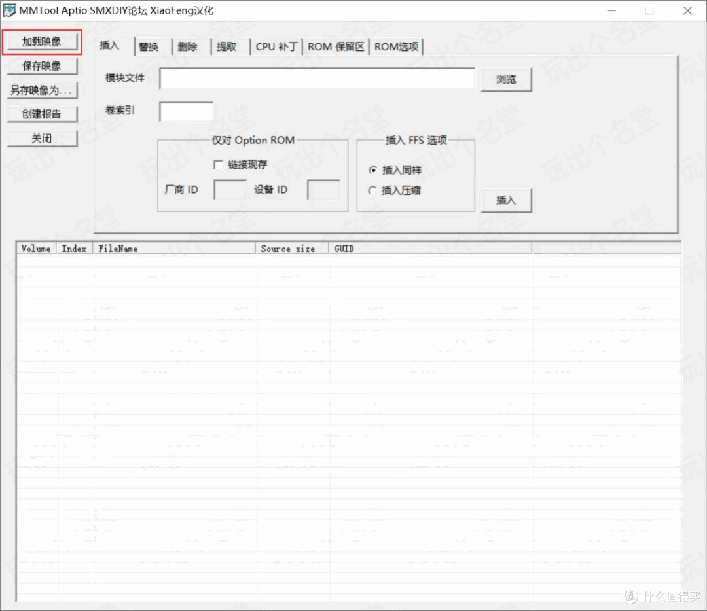The width and height of the screenshot is (707, 611).
Task: Enable the 链接现存 checkbox
Action: 219,165
